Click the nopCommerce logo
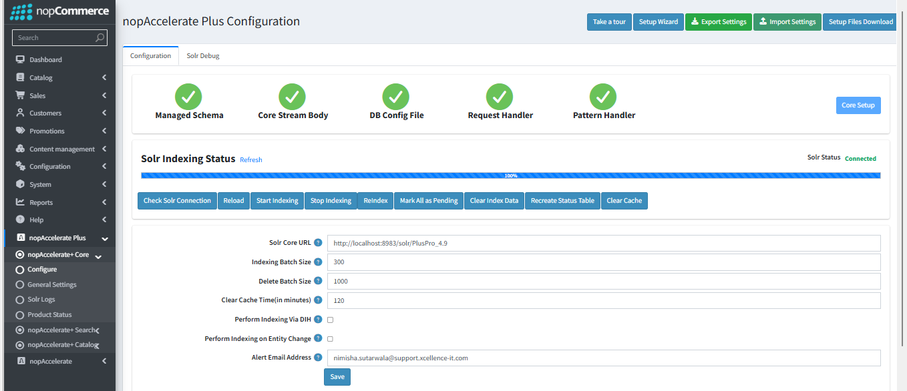Image resolution: width=907 pixels, height=391 pixels. [x=59, y=11]
